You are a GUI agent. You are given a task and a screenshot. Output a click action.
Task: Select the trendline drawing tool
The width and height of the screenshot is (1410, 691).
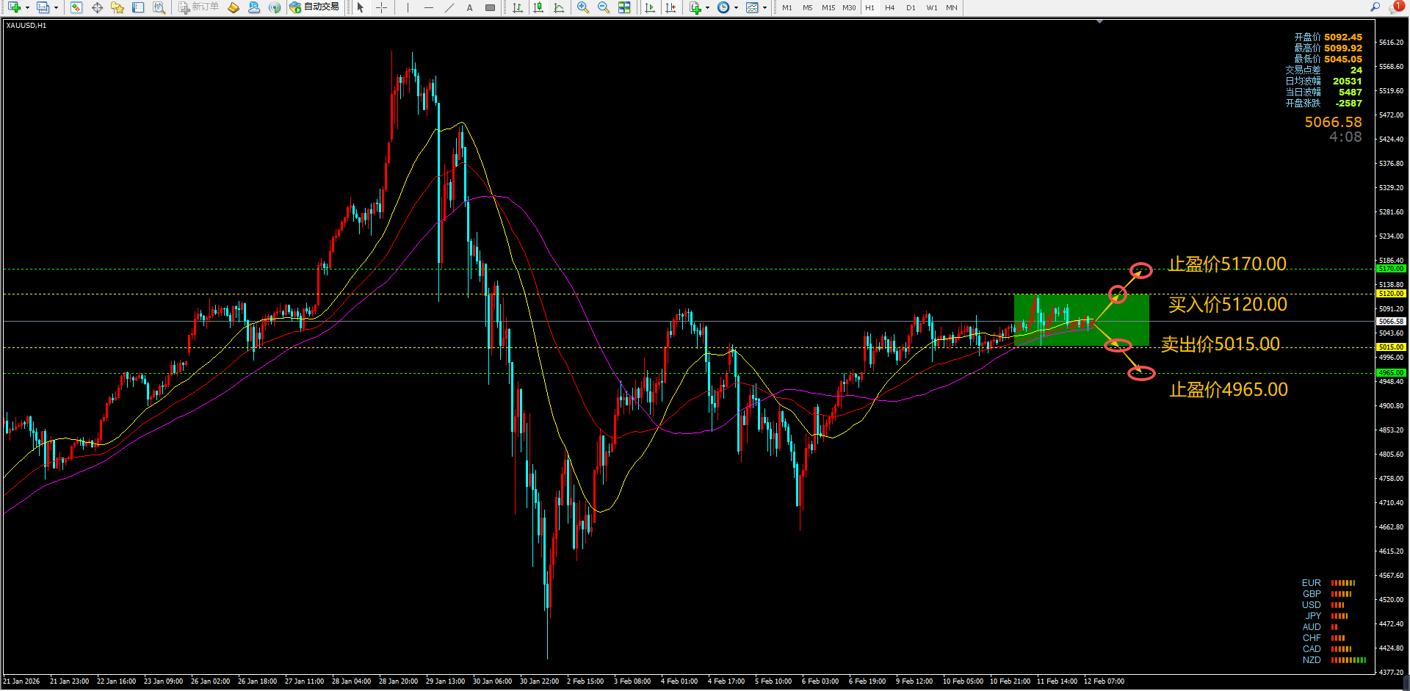[449, 8]
